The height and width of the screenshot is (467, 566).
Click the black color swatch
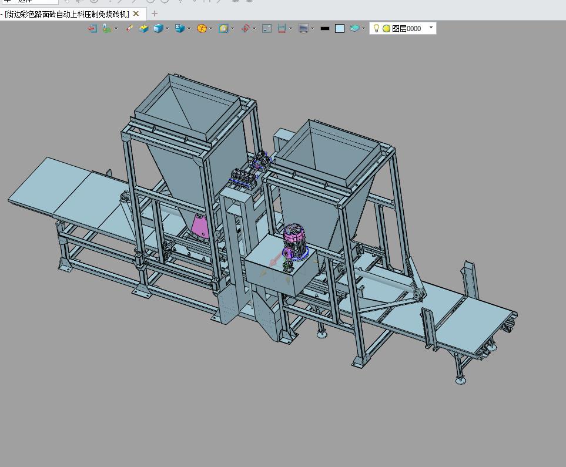click(325, 29)
